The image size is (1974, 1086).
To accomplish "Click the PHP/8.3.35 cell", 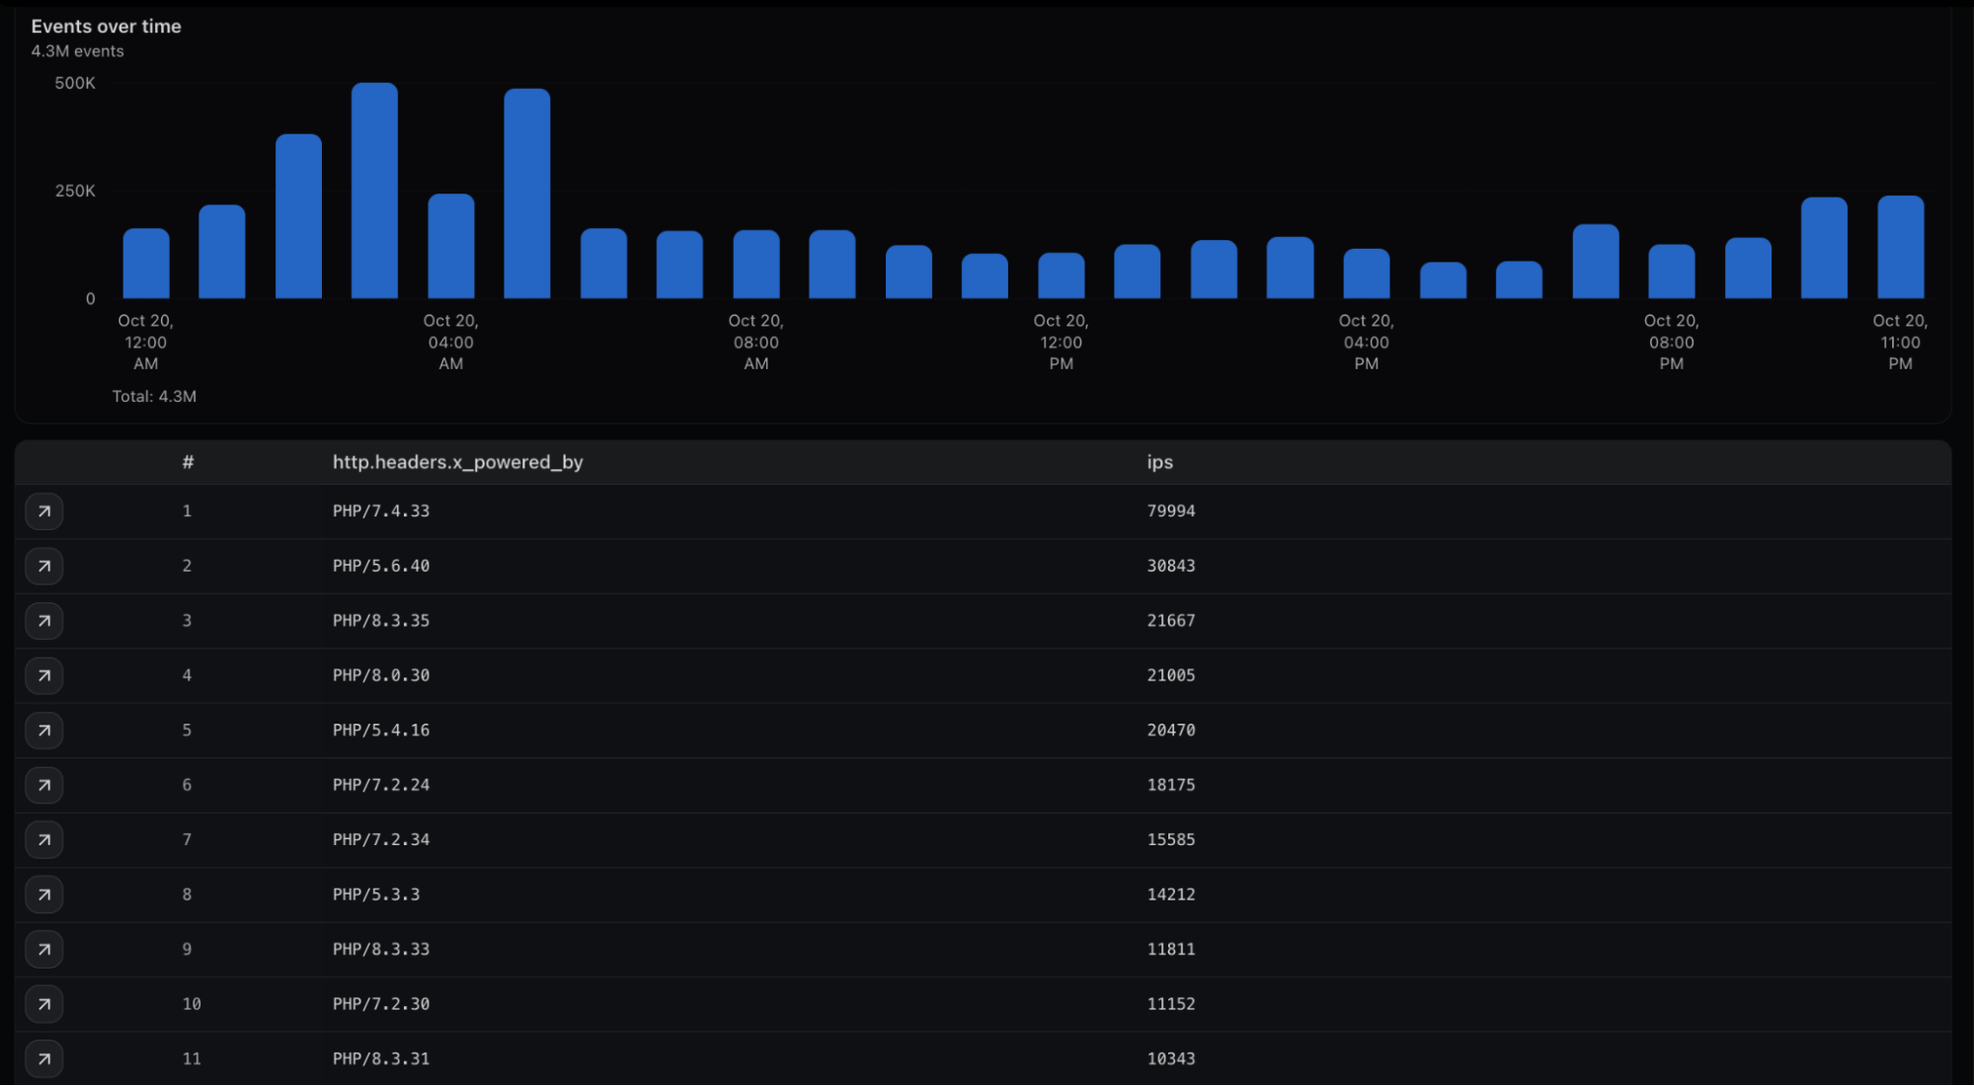I will pyautogui.click(x=381, y=621).
